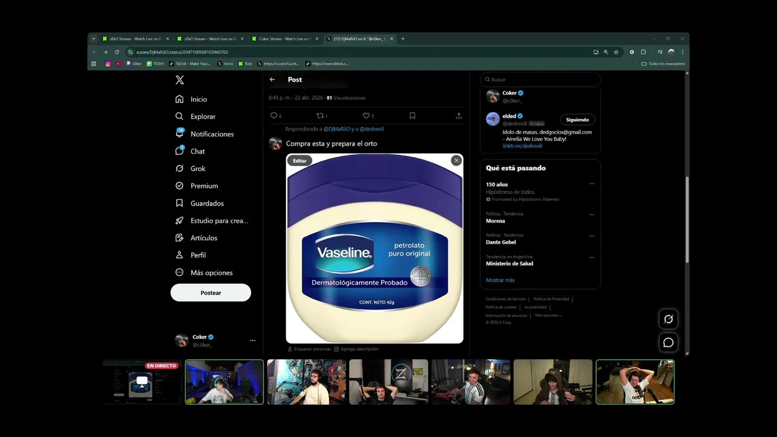Image resolution: width=777 pixels, height=437 pixels.
Task: Open Guardados bookmarks in the sidebar
Action: click(200, 203)
